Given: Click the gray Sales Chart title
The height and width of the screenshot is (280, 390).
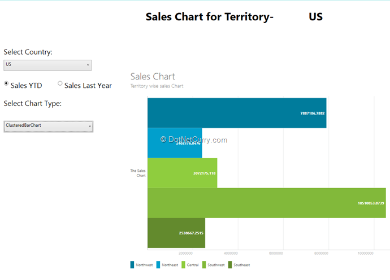Looking at the screenshot, I should click(153, 77).
